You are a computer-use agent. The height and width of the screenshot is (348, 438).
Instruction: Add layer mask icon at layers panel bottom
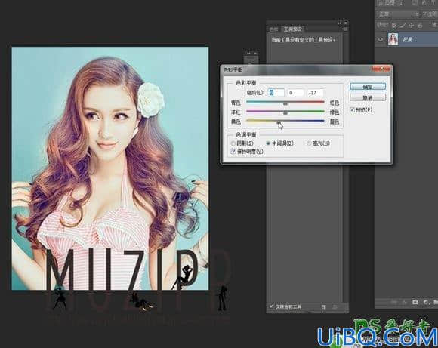point(415,302)
